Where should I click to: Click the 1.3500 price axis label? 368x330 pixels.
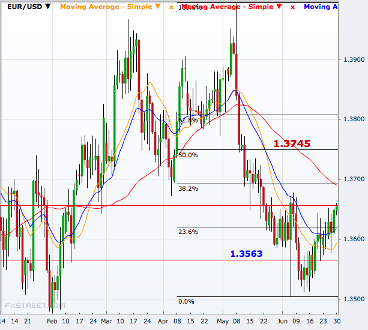coord(354,299)
